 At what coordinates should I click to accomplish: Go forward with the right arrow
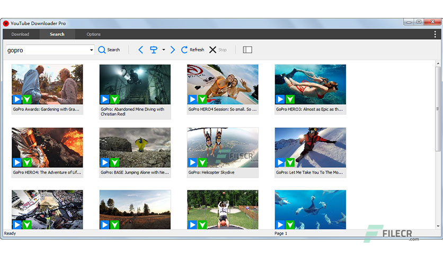point(173,50)
